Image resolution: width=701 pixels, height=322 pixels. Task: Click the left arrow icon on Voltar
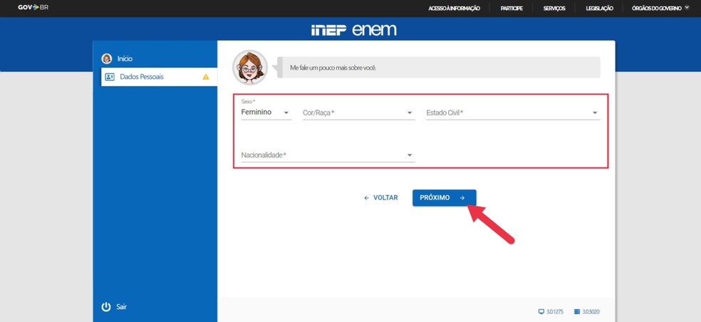367,197
